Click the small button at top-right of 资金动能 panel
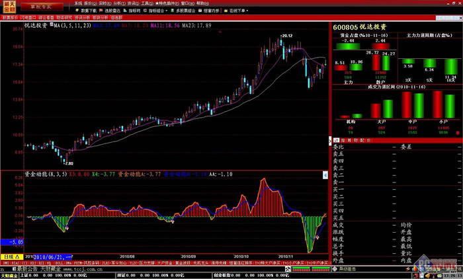This screenshot has width=463, height=279. tap(325, 175)
